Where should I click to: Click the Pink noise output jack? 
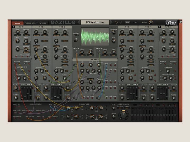(x=19, y=106)
